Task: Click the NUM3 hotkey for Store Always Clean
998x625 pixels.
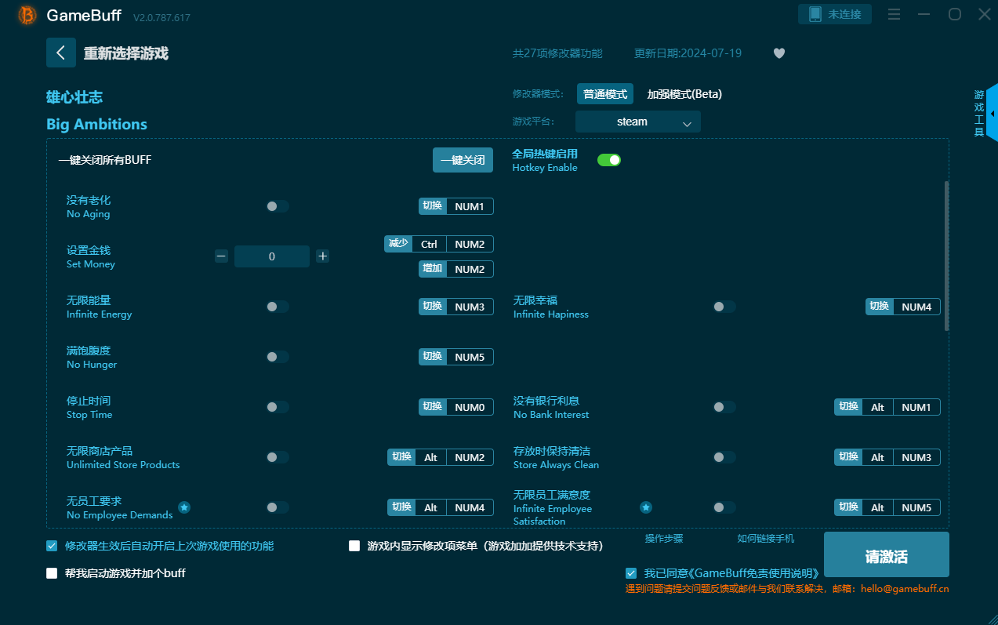Action: (x=916, y=457)
